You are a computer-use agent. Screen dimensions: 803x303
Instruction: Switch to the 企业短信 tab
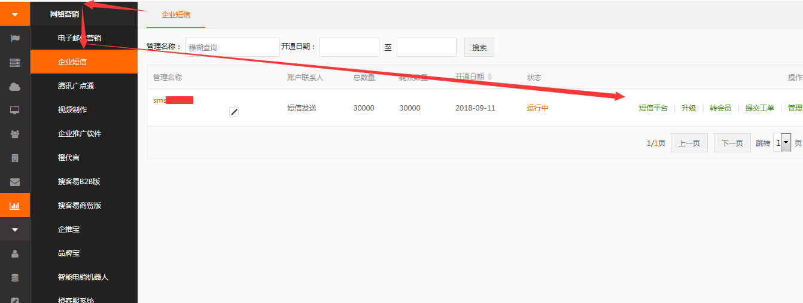[176, 14]
